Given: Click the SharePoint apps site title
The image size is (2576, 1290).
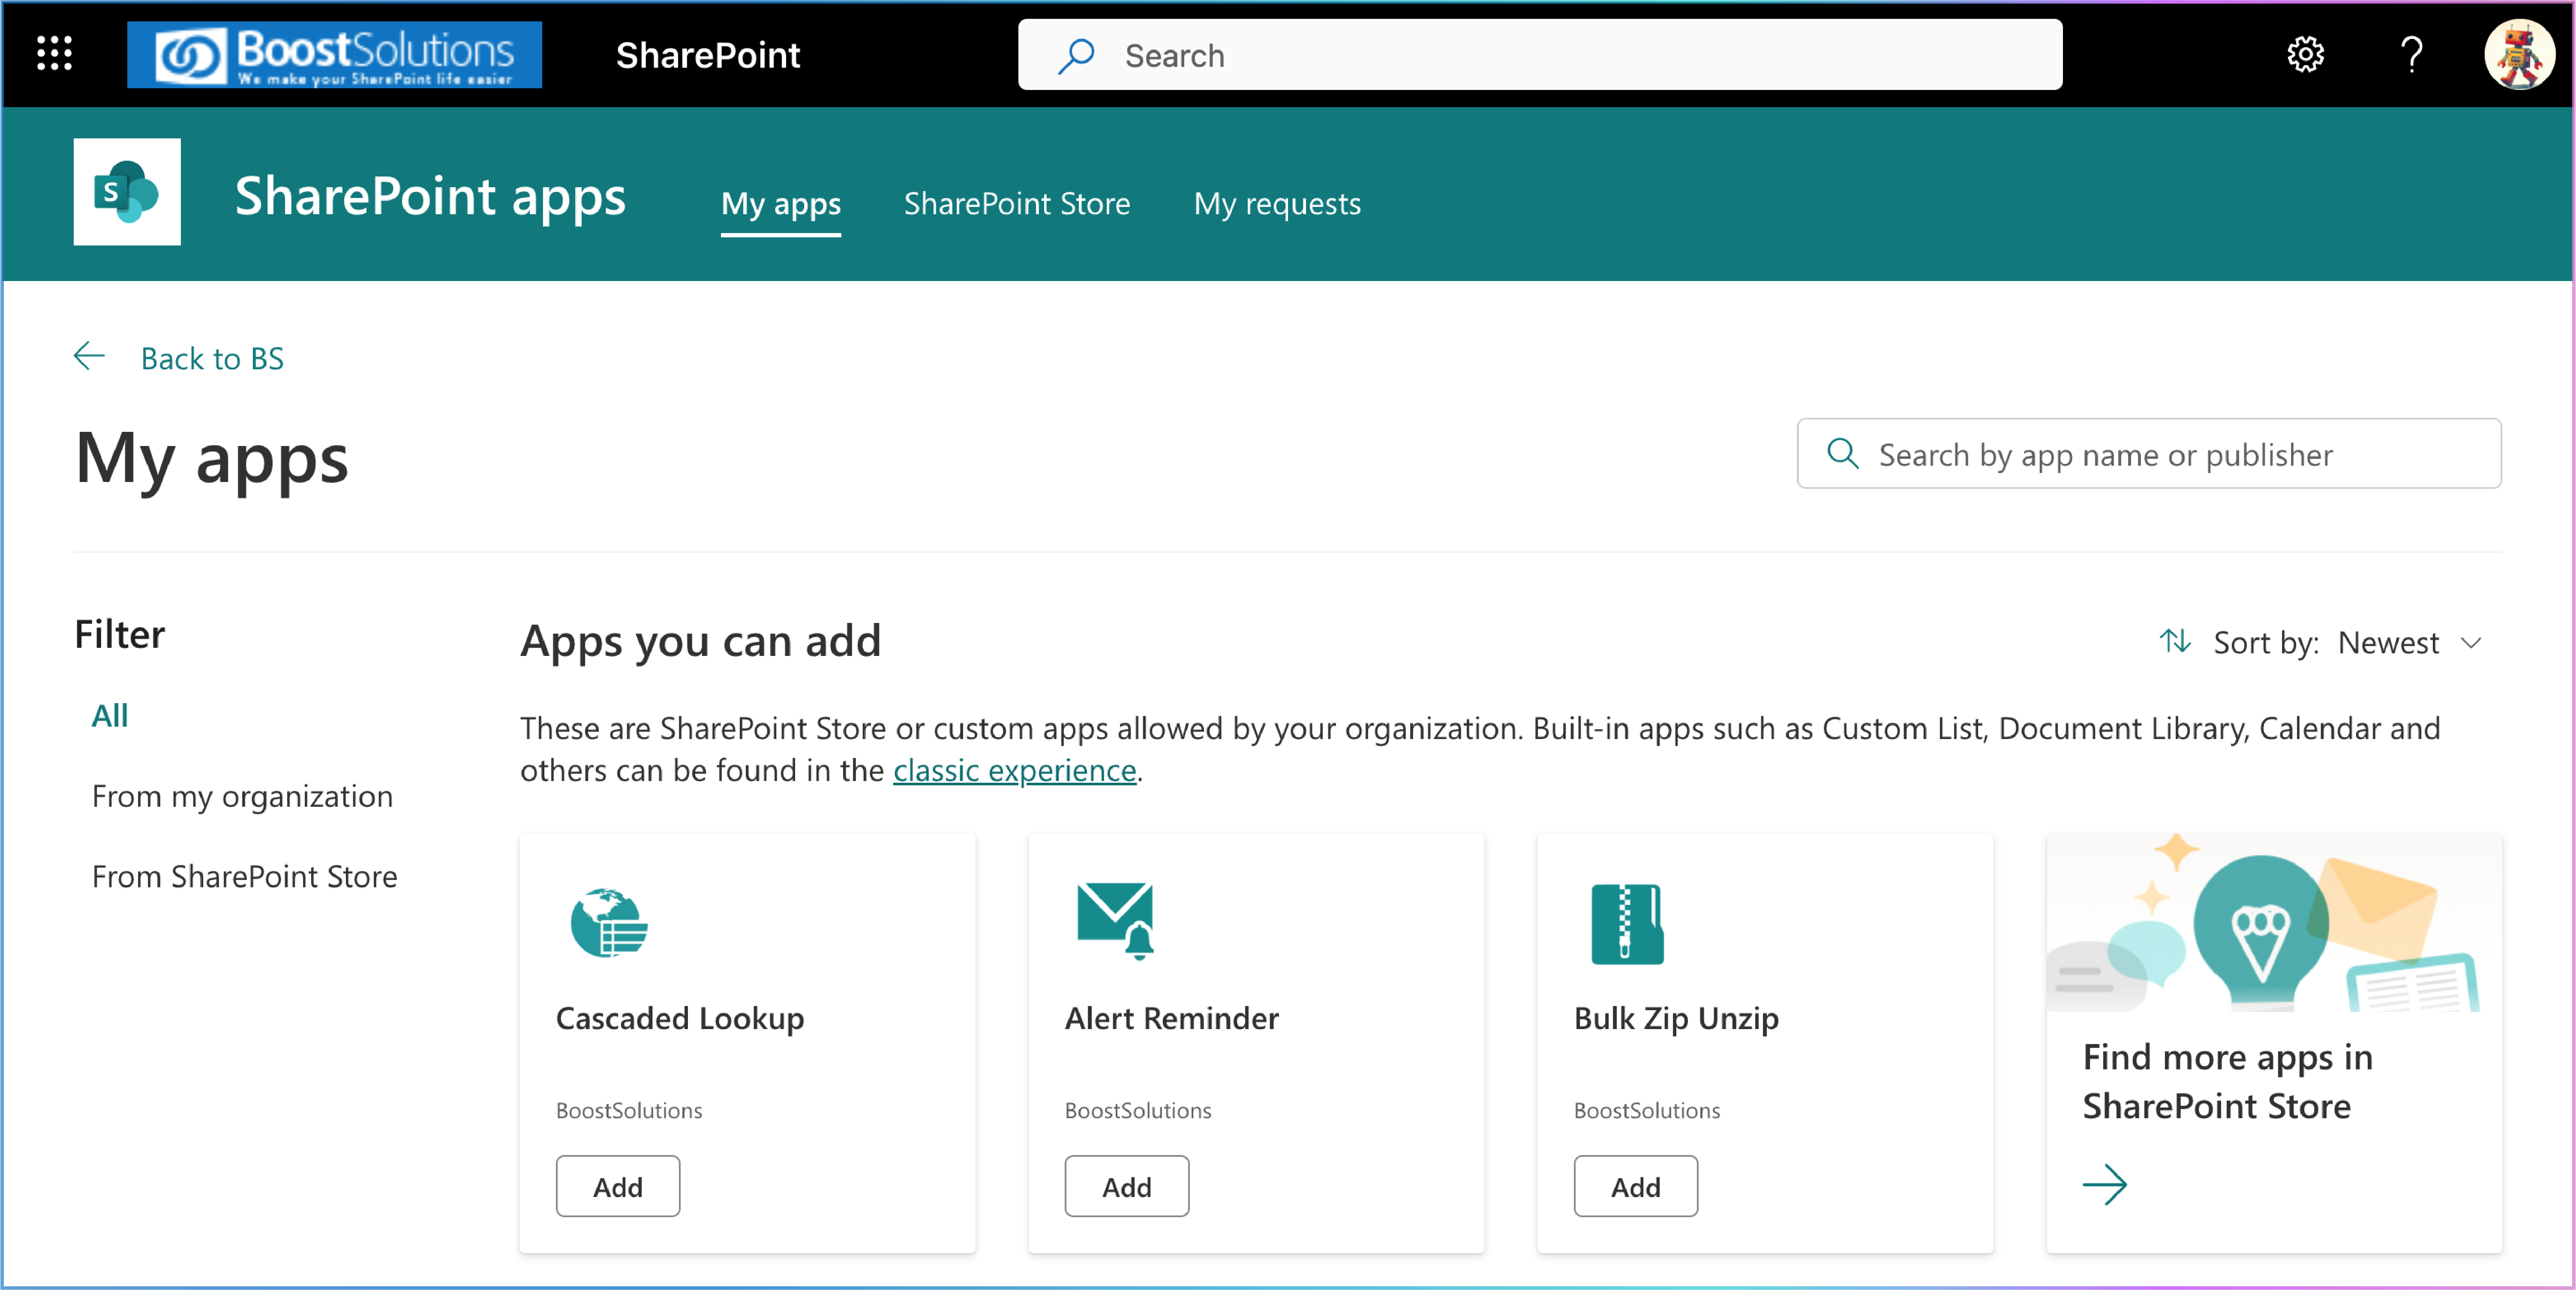Looking at the screenshot, I should click(x=430, y=196).
